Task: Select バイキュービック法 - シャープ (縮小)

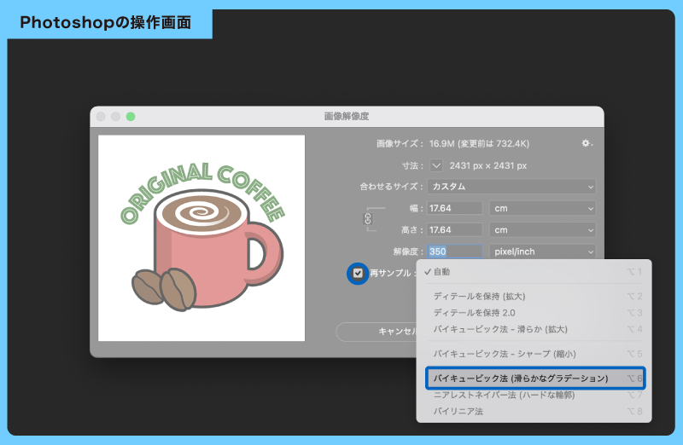Action: 534,354
